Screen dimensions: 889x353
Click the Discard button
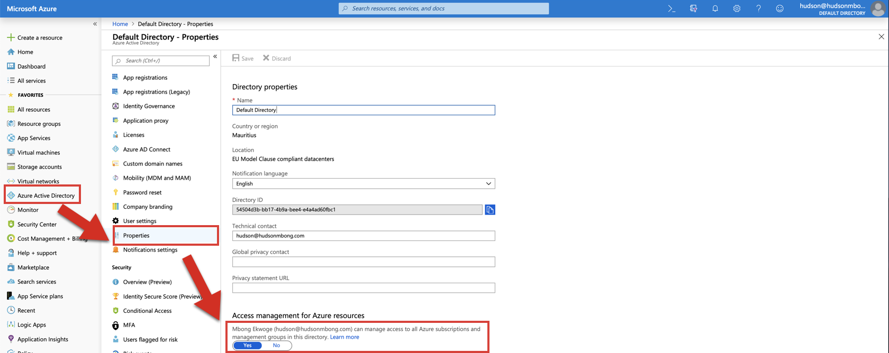pos(277,58)
